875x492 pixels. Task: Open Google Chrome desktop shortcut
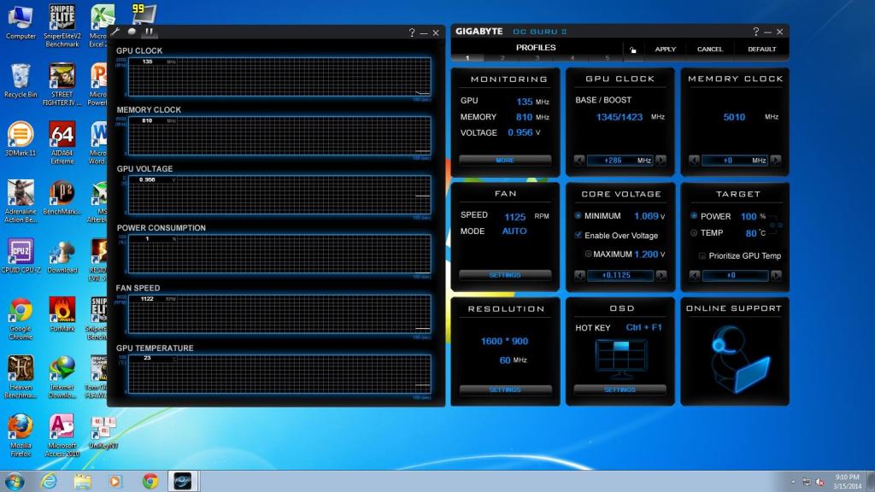point(21,319)
